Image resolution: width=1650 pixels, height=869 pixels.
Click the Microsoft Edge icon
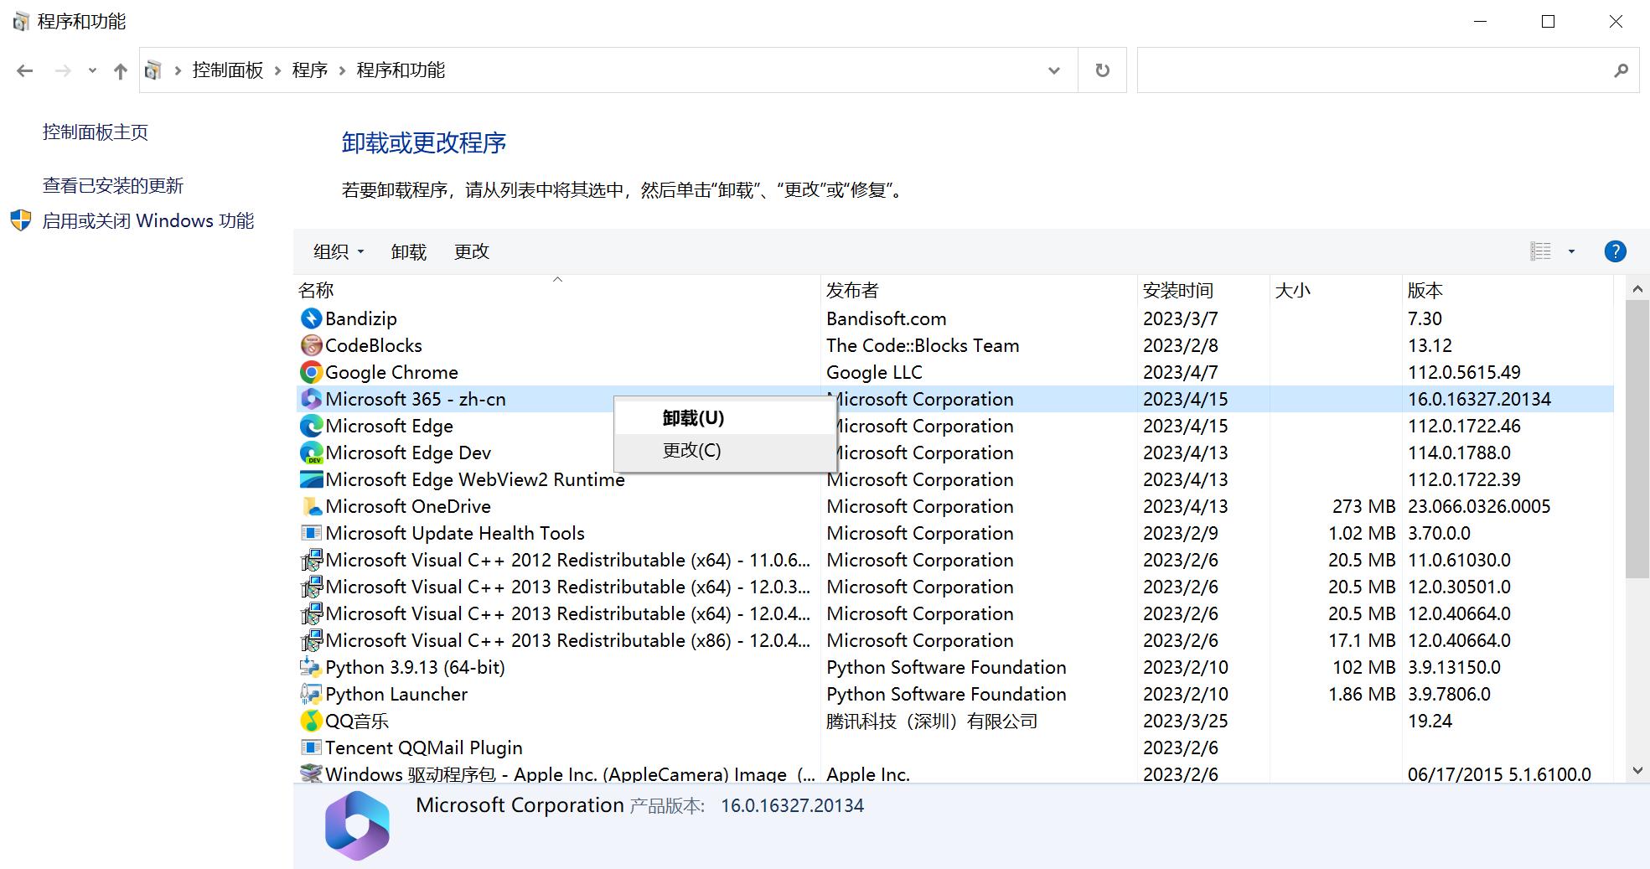coord(311,426)
